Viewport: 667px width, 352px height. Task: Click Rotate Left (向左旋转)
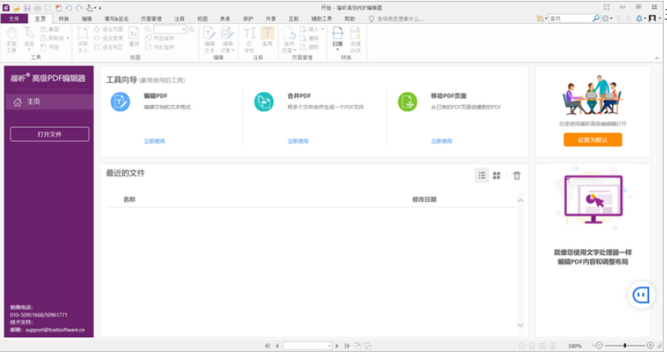160,39
